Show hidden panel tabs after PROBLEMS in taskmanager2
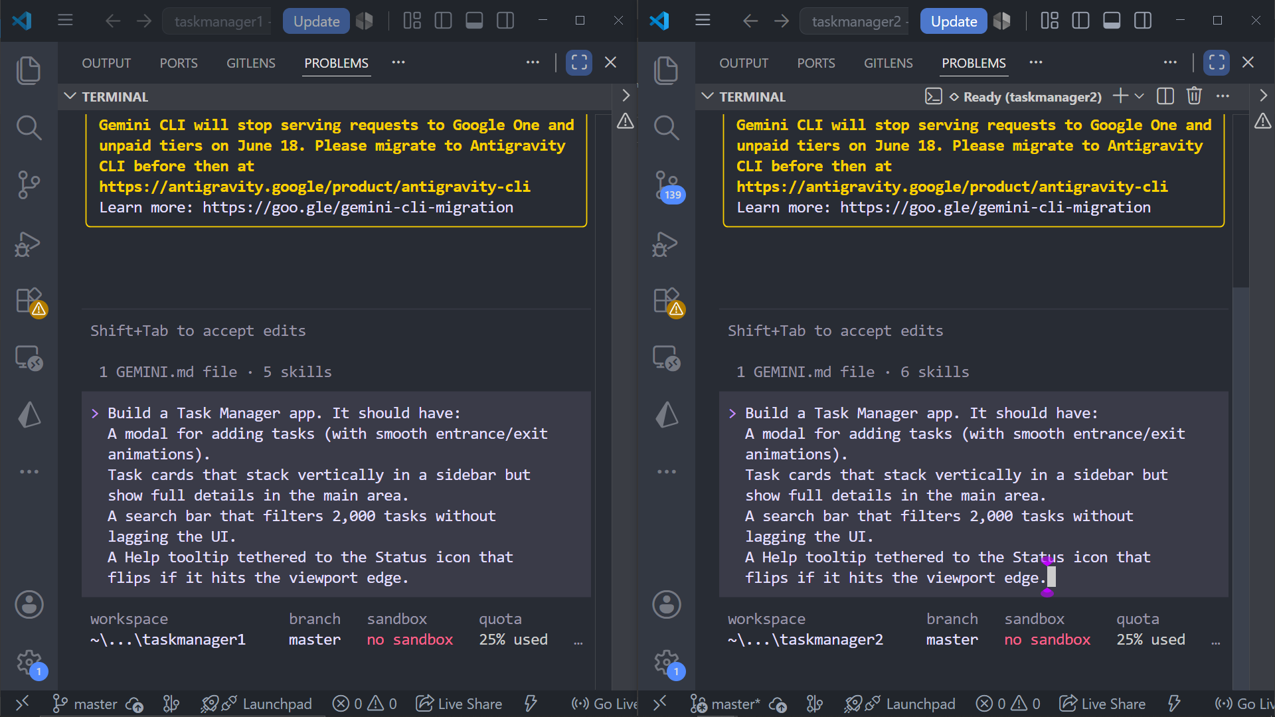 click(x=1036, y=62)
